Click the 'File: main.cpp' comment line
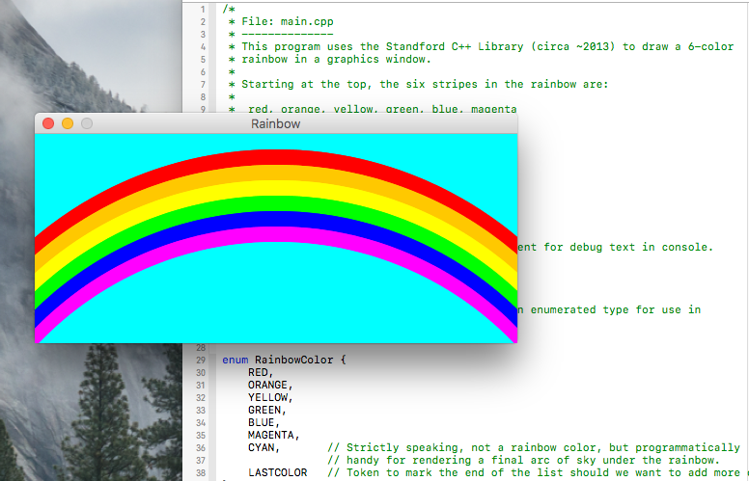The height and width of the screenshot is (481, 749). click(287, 22)
